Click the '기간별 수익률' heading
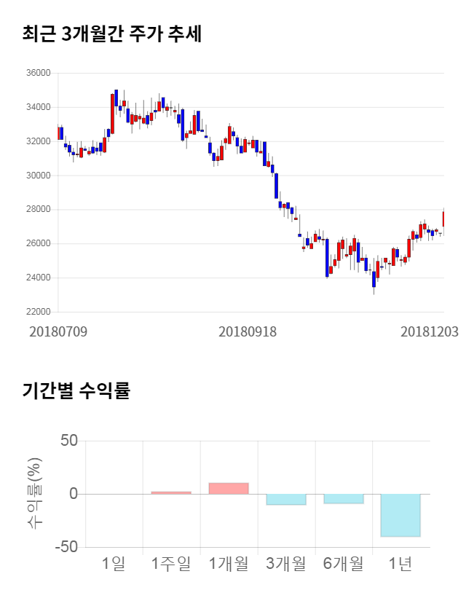Screen dimensions: 466x590 76,390
